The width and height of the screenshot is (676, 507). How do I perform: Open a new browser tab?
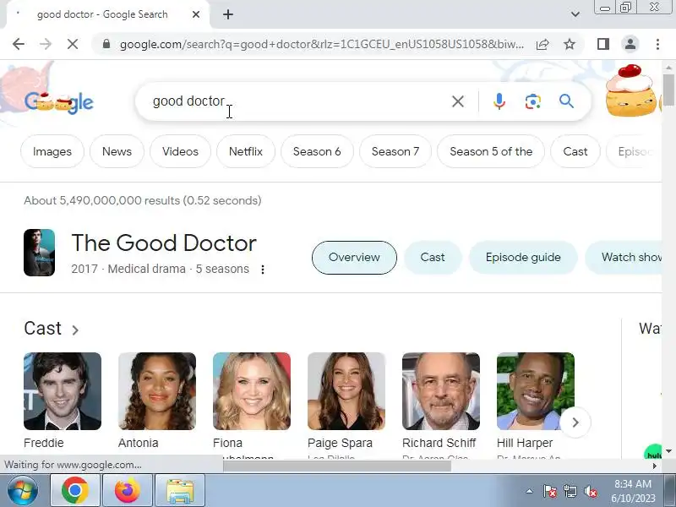coord(228,14)
